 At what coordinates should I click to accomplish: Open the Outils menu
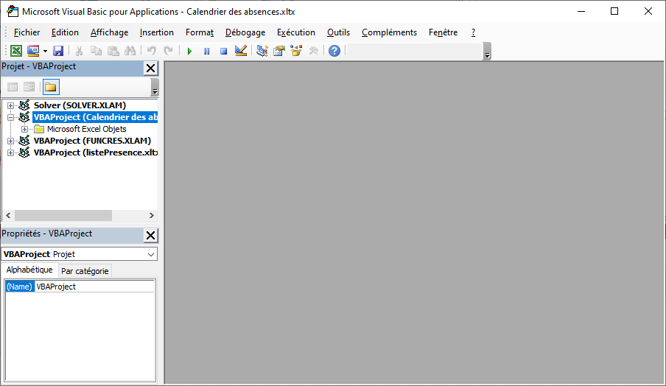point(338,32)
